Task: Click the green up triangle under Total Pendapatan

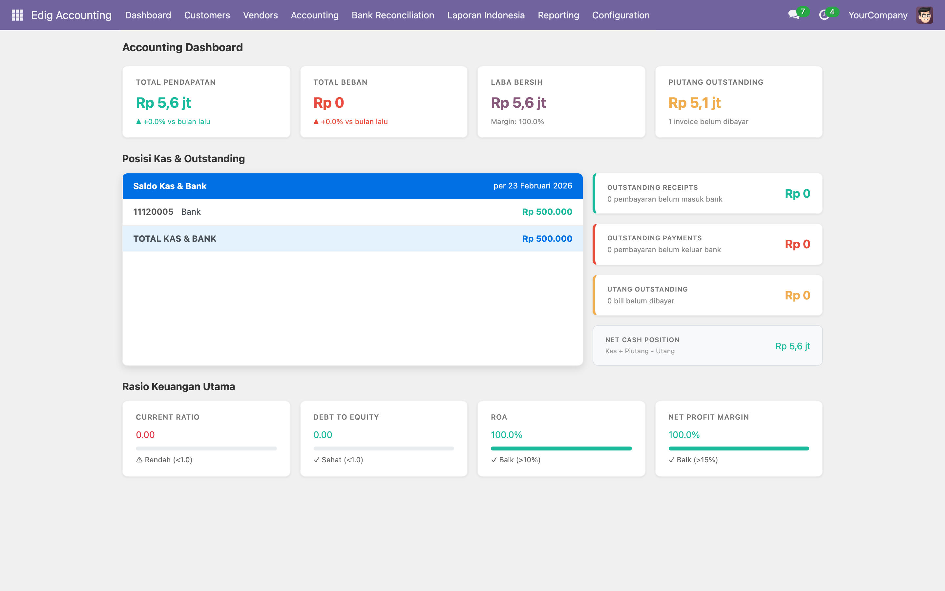Action: click(x=138, y=121)
